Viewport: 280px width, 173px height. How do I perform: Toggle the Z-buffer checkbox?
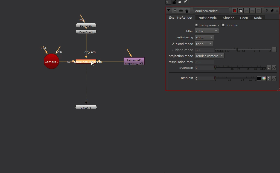point(223,25)
